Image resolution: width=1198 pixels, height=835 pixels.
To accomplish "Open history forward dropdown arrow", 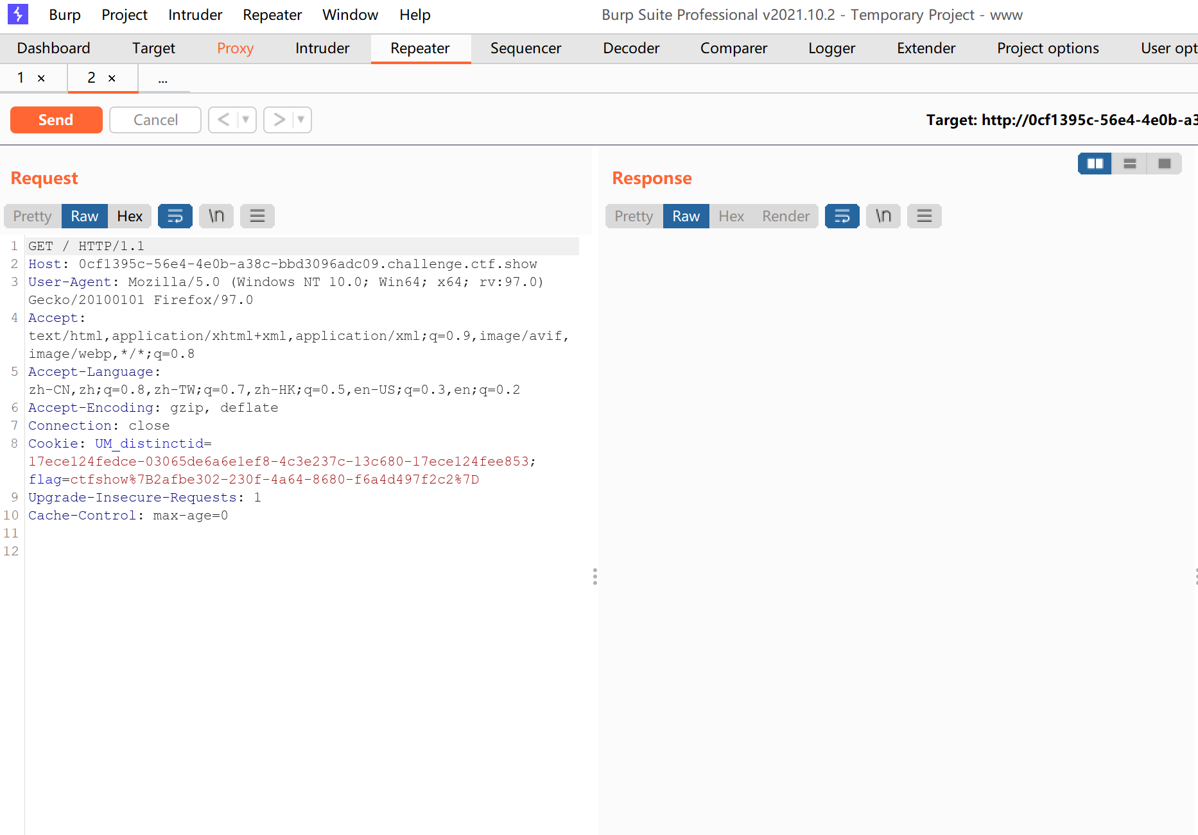I will 301,120.
